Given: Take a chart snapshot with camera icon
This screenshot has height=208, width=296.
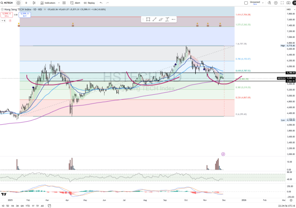Looking at the screenshot, I should click(x=288, y=3).
